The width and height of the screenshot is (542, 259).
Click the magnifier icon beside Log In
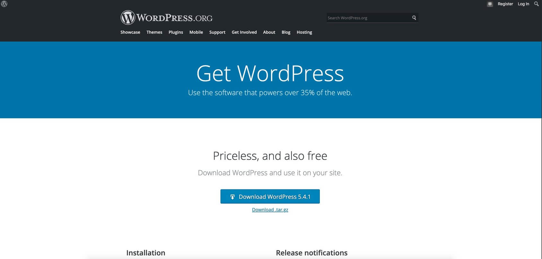(536, 4)
